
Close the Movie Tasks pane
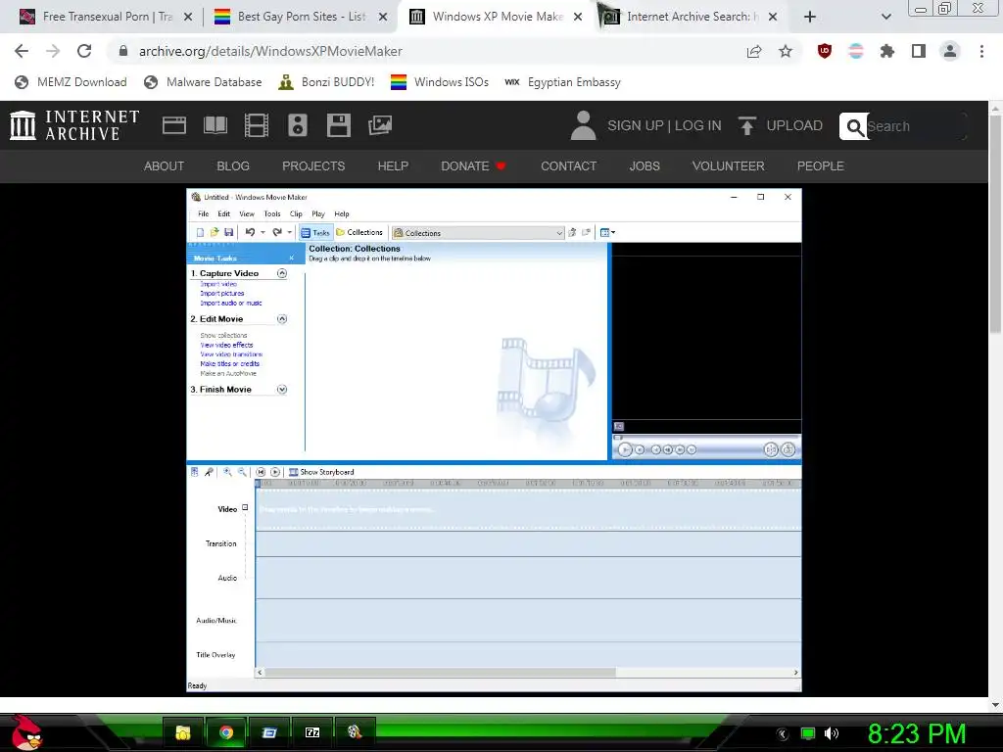click(x=291, y=258)
